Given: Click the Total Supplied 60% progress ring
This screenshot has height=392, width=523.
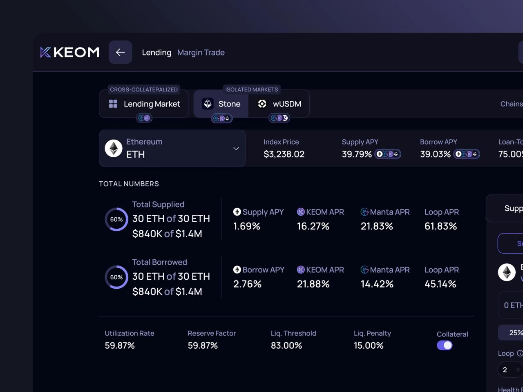Looking at the screenshot, I should (116, 219).
